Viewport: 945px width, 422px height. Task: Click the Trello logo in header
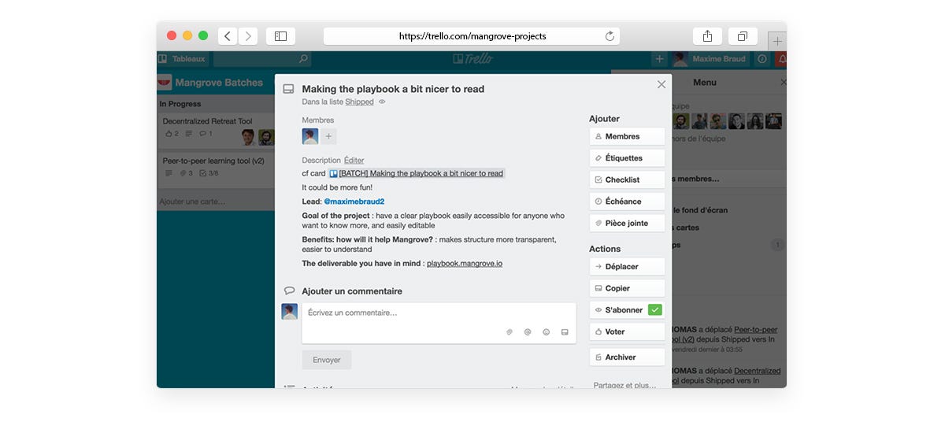[472, 59]
